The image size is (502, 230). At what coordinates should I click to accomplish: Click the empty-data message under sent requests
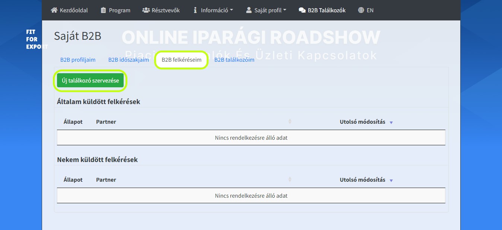[x=251, y=138]
